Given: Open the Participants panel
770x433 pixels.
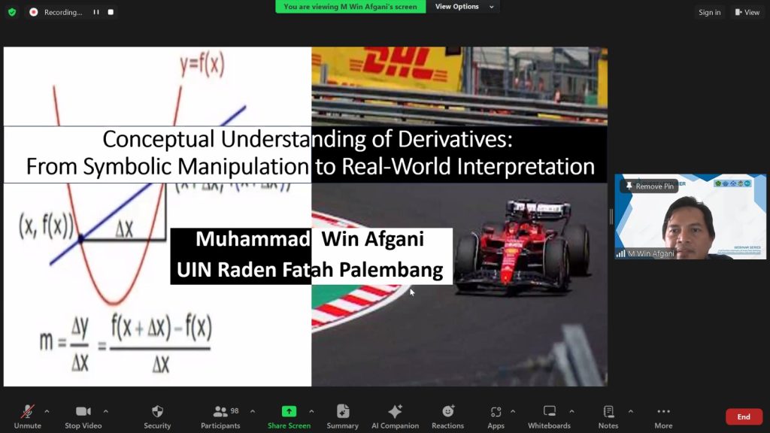Looking at the screenshot, I should pos(220,416).
